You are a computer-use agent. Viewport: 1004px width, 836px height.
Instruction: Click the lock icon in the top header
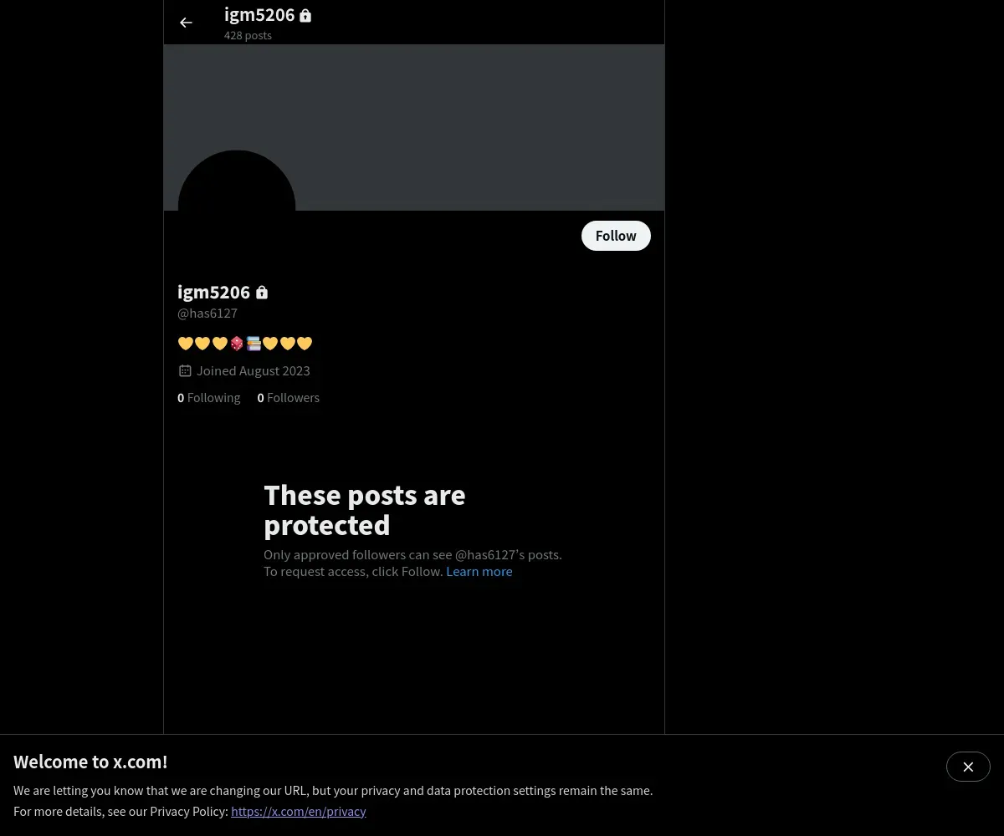click(x=305, y=15)
